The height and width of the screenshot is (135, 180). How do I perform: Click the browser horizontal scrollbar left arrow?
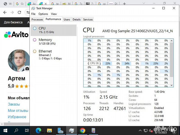tap(1, 124)
